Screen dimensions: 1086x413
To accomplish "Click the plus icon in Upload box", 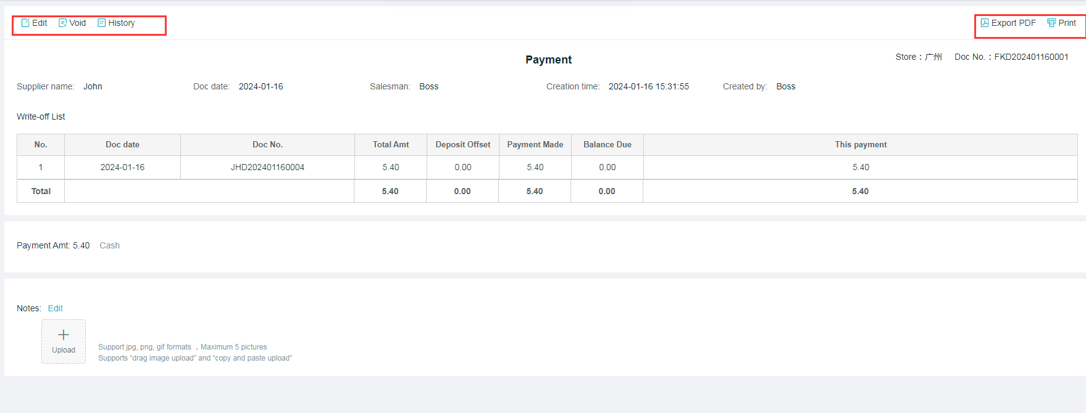I will tap(64, 335).
